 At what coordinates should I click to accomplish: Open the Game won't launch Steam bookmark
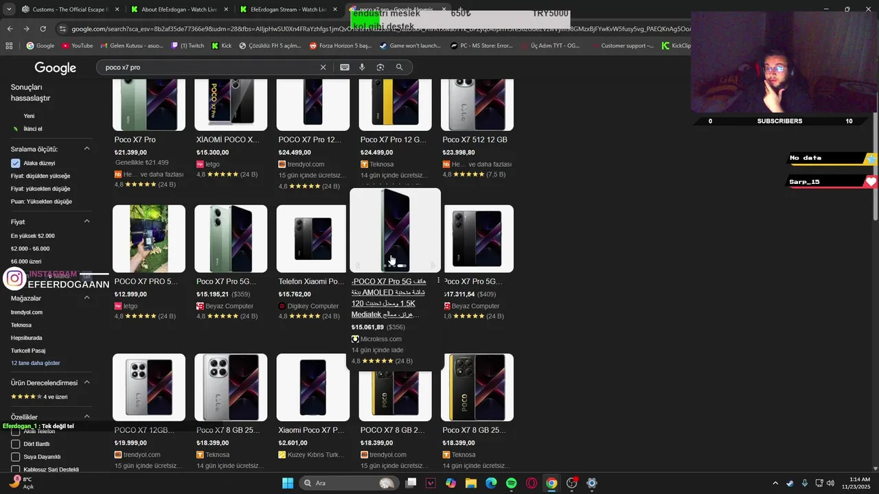click(410, 46)
